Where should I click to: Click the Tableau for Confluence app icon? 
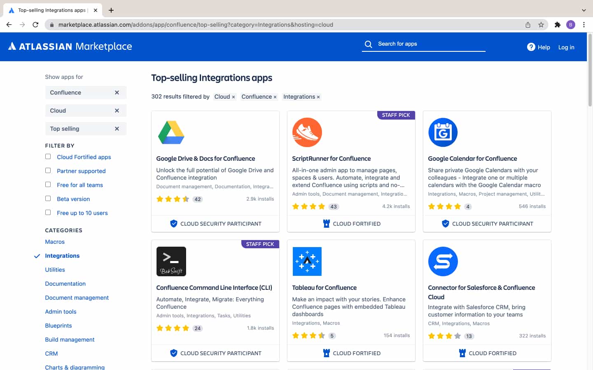307,261
